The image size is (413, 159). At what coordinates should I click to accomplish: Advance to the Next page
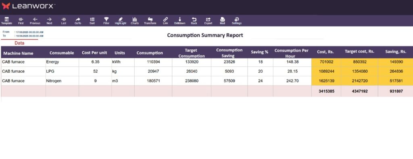click(49, 21)
